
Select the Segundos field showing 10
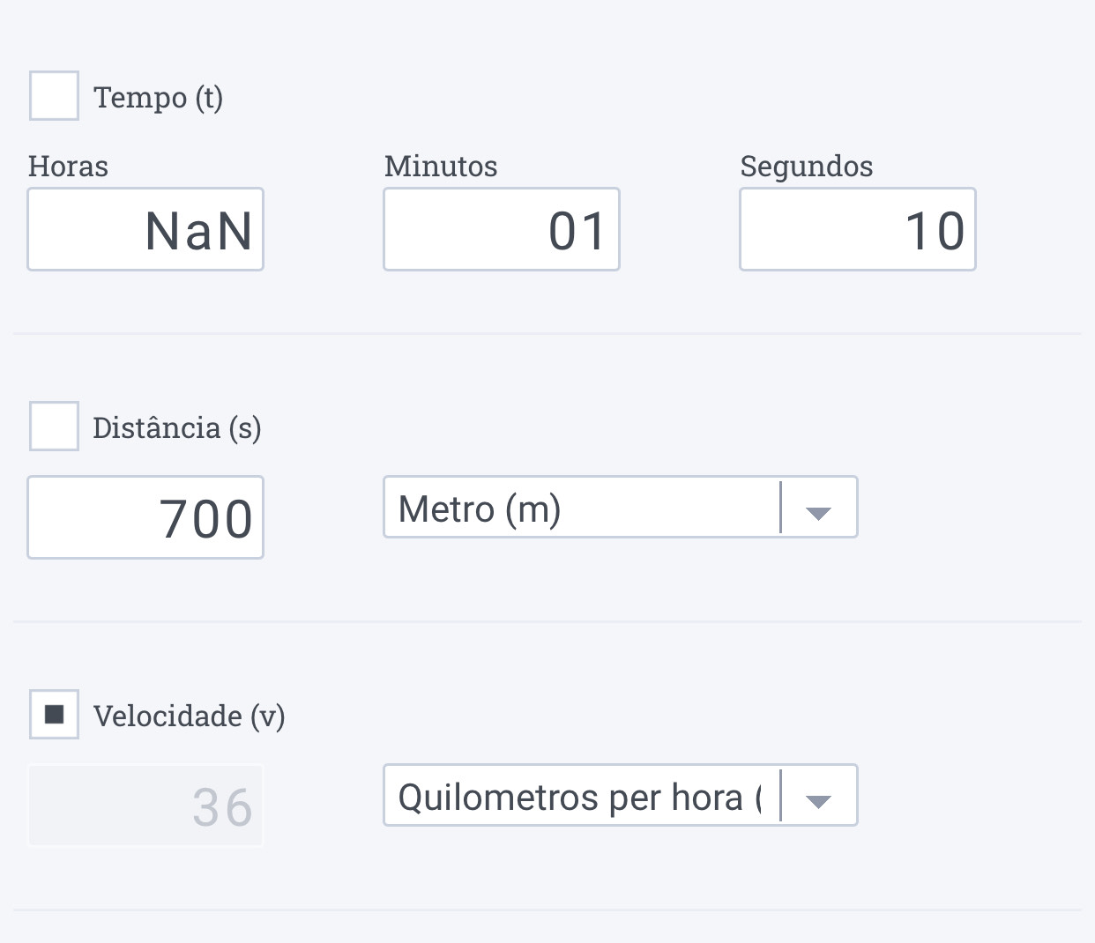(858, 230)
